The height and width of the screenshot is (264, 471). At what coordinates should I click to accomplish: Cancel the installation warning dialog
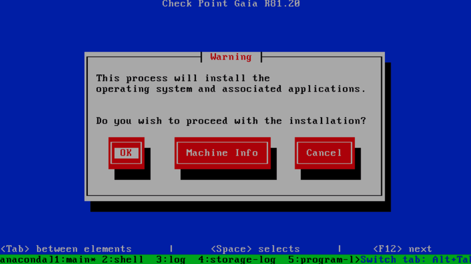click(x=325, y=153)
